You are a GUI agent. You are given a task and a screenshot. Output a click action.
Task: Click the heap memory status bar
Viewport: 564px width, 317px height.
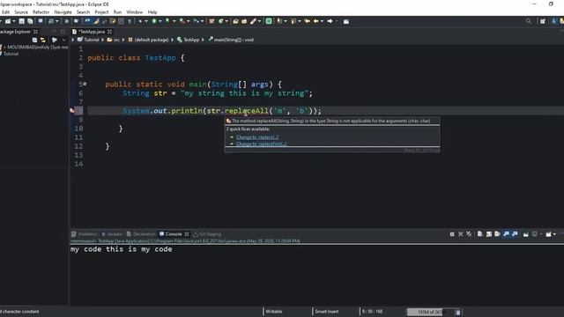[430, 312]
